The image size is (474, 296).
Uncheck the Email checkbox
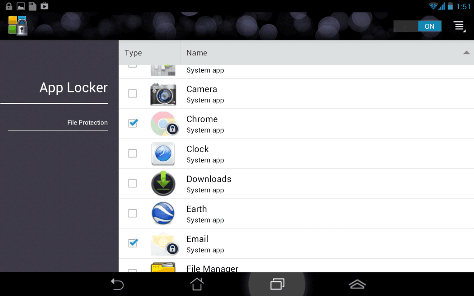click(132, 243)
